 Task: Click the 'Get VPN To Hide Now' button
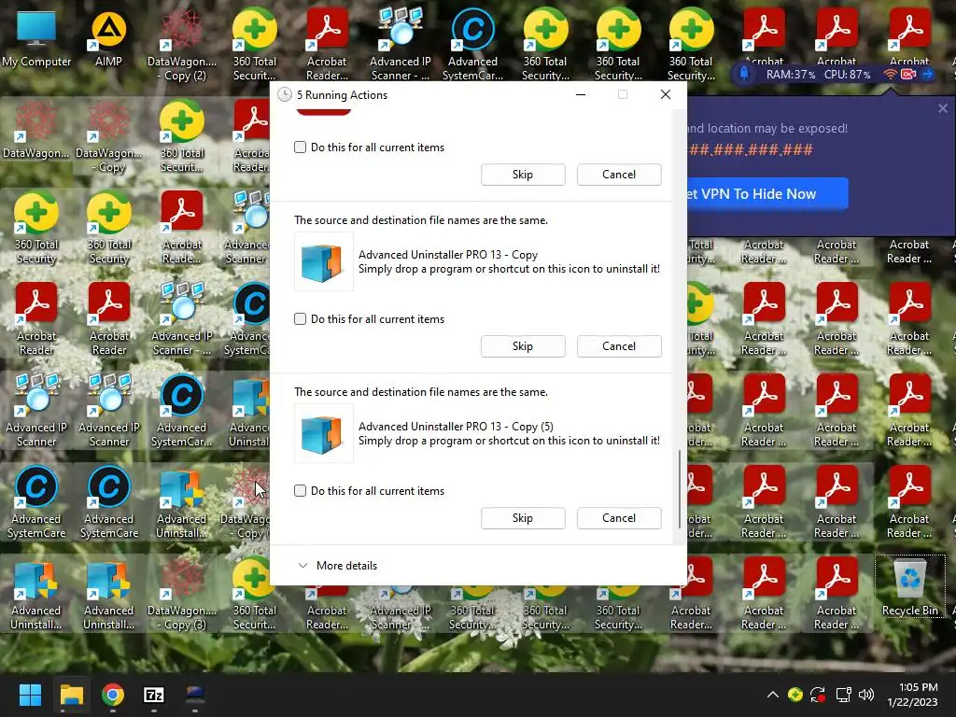point(767,194)
